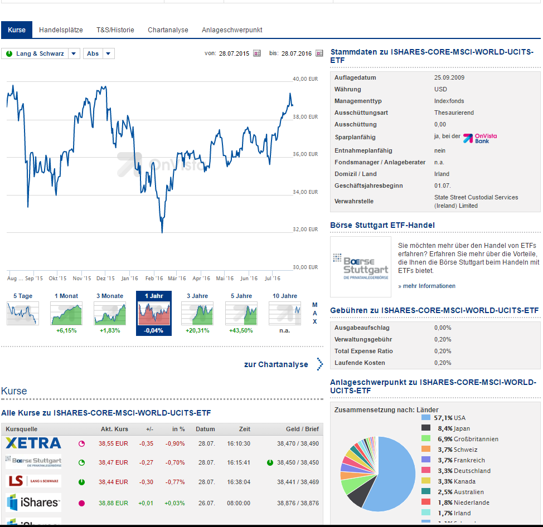Click the OnVista Bank logo
This screenshot has width=543, height=527.
pos(480,138)
